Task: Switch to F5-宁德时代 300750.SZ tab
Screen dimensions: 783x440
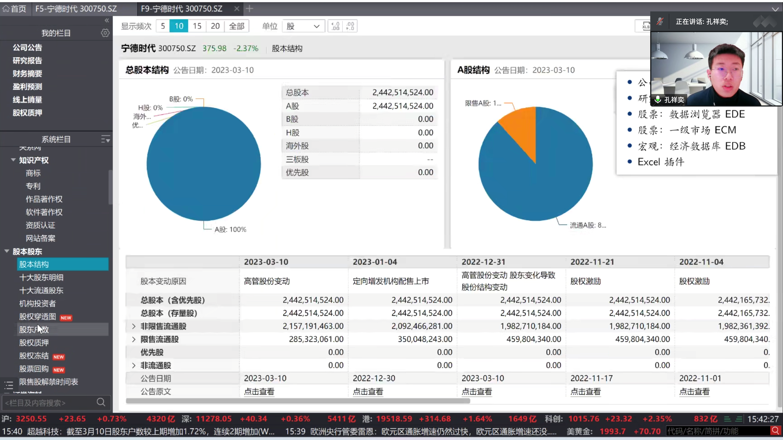Action: click(x=76, y=9)
